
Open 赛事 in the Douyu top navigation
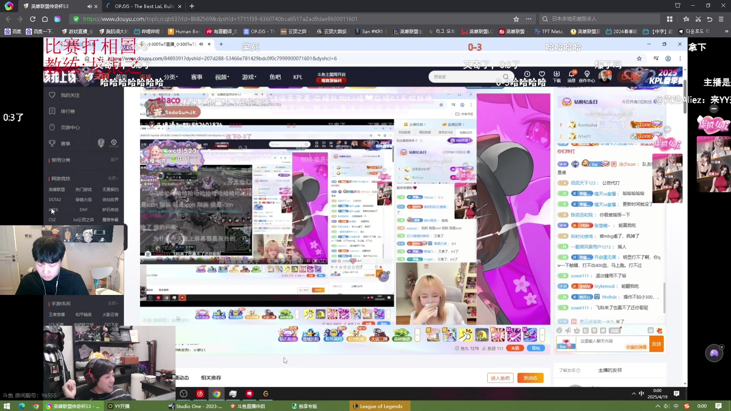(196, 77)
